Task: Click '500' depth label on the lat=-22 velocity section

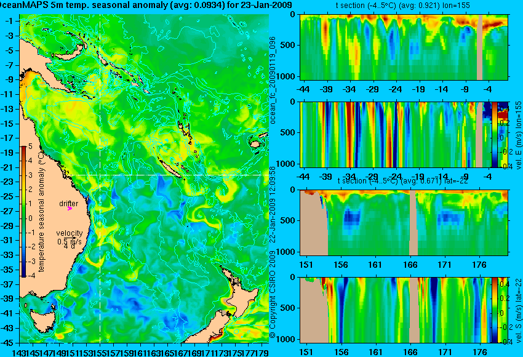Action: click(289, 308)
